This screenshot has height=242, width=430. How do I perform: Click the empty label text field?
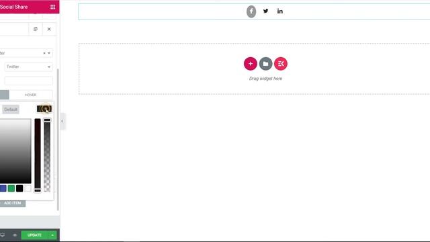point(28,81)
